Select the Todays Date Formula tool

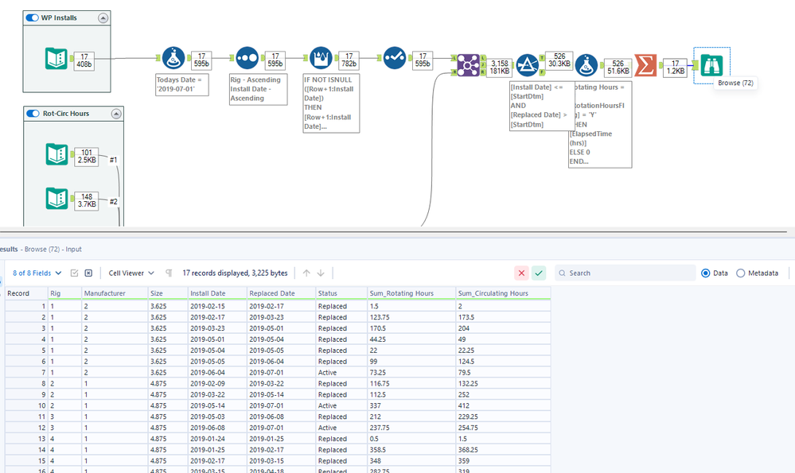[x=173, y=59]
